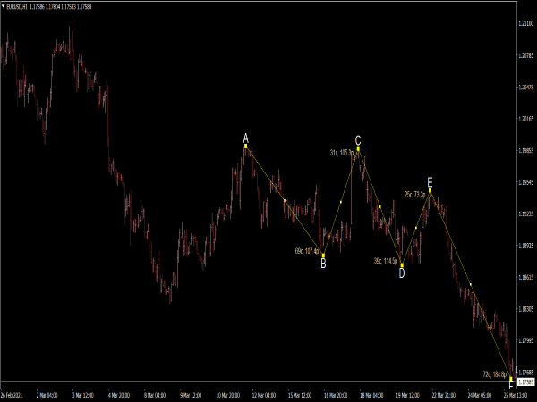Screen dimensions: 537x402
Task: Select the yellow anchor point at C
Action: [x=358, y=148]
